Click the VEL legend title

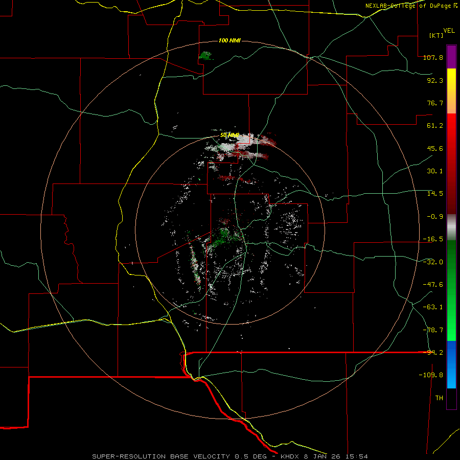tap(449, 31)
